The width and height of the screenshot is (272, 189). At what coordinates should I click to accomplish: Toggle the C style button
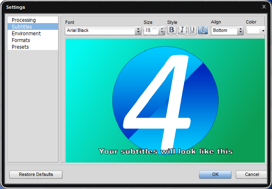203,30
